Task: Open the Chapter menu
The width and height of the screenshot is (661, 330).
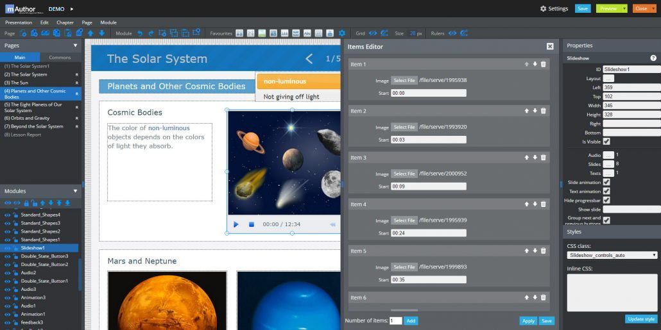Action: coord(65,22)
